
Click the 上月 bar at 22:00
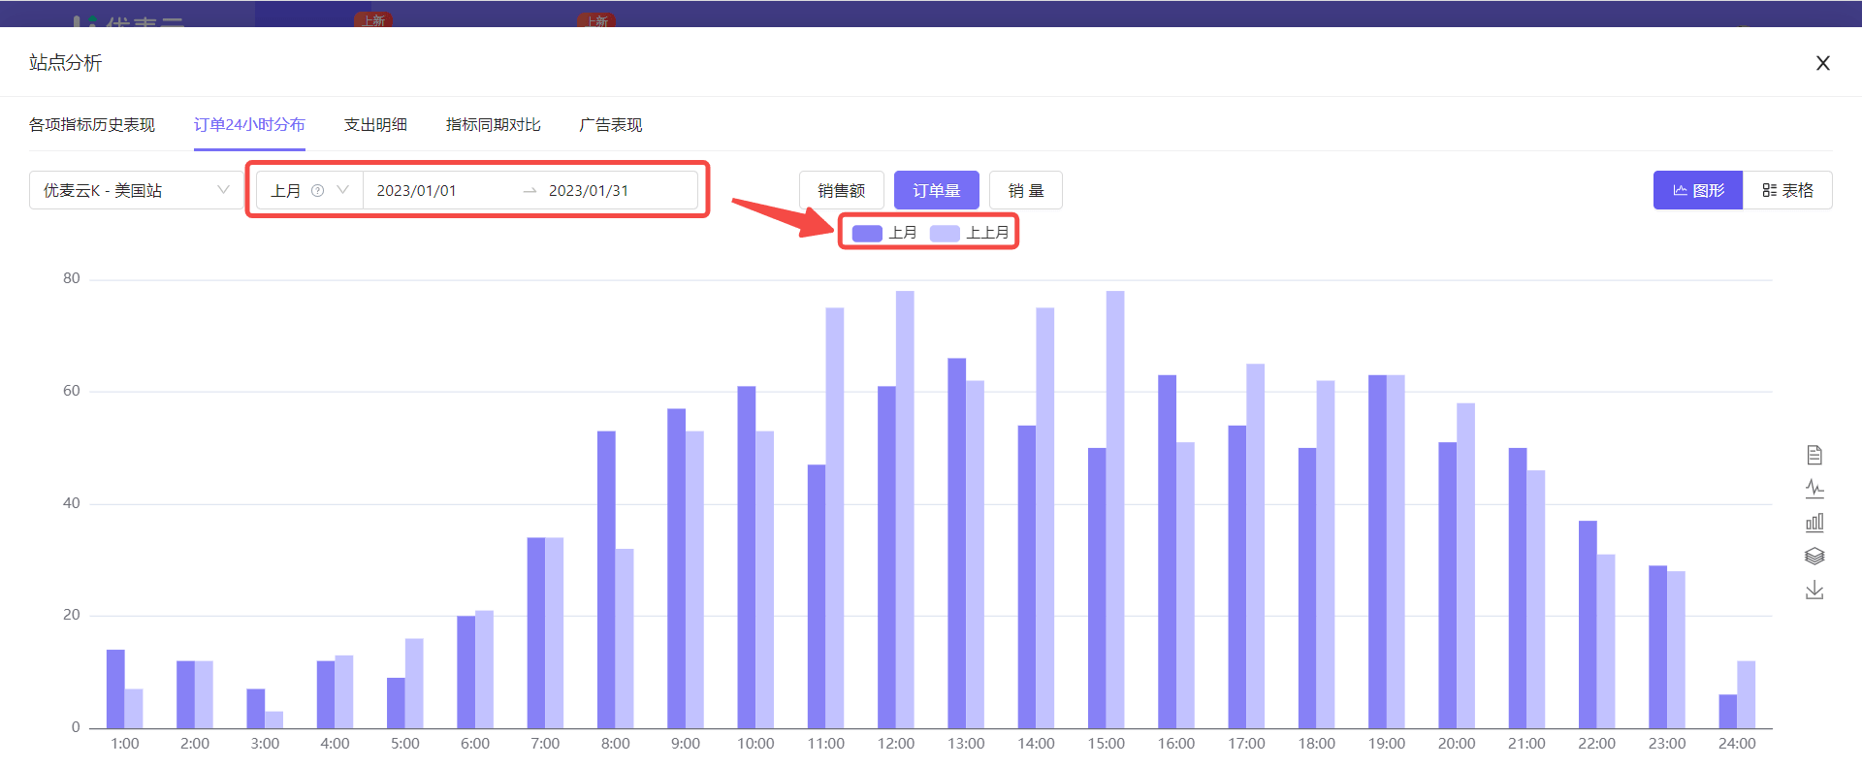[1588, 624]
